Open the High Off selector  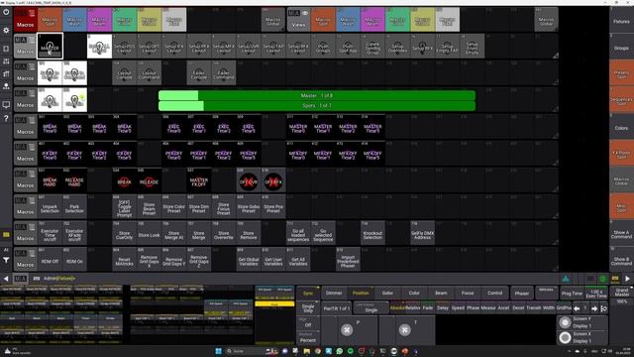308,323
